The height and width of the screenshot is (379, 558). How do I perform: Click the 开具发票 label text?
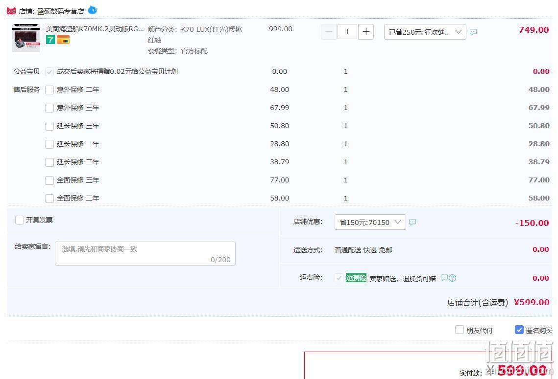(39, 220)
